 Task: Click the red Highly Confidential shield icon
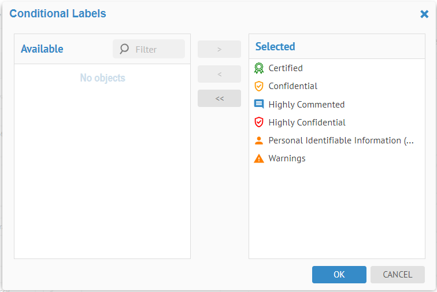pos(259,123)
